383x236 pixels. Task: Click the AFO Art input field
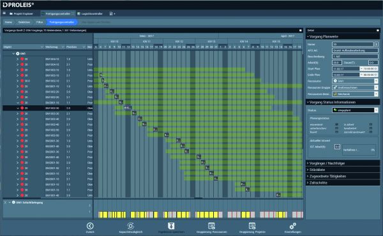(355, 50)
